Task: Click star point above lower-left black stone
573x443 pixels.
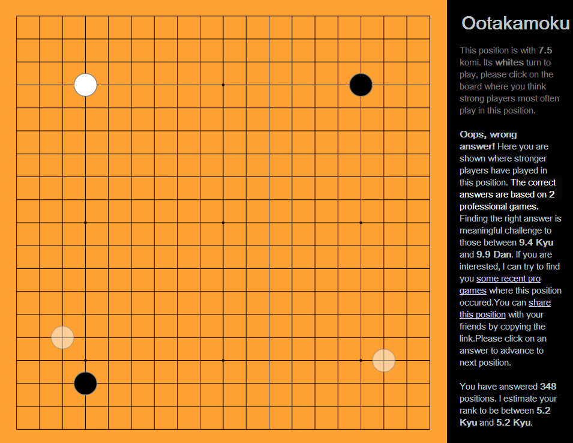Action: click(x=85, y=360)
